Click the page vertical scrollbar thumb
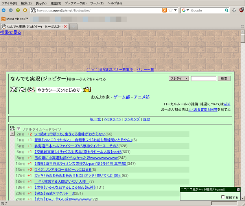This screenshot has width=245, height=206. coord(243,38)
